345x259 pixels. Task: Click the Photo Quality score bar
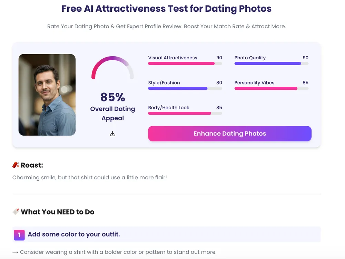[271, 63]
